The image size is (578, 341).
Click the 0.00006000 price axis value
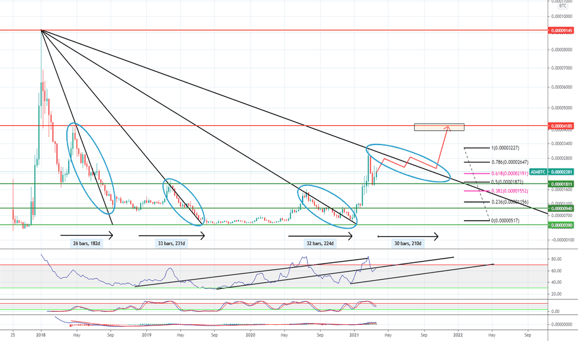point(562,87)
